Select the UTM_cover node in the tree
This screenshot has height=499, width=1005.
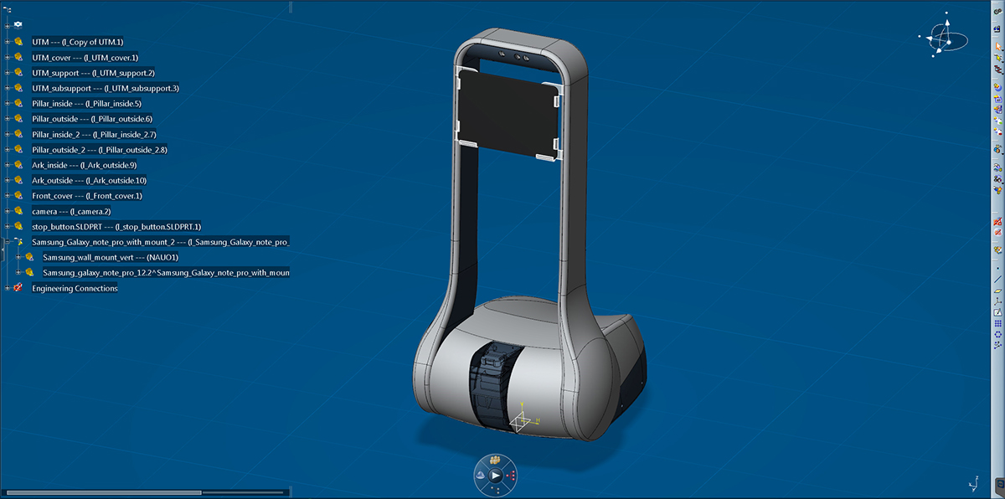click(83, 57)
